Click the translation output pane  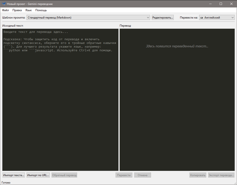(x=177, y=100)
